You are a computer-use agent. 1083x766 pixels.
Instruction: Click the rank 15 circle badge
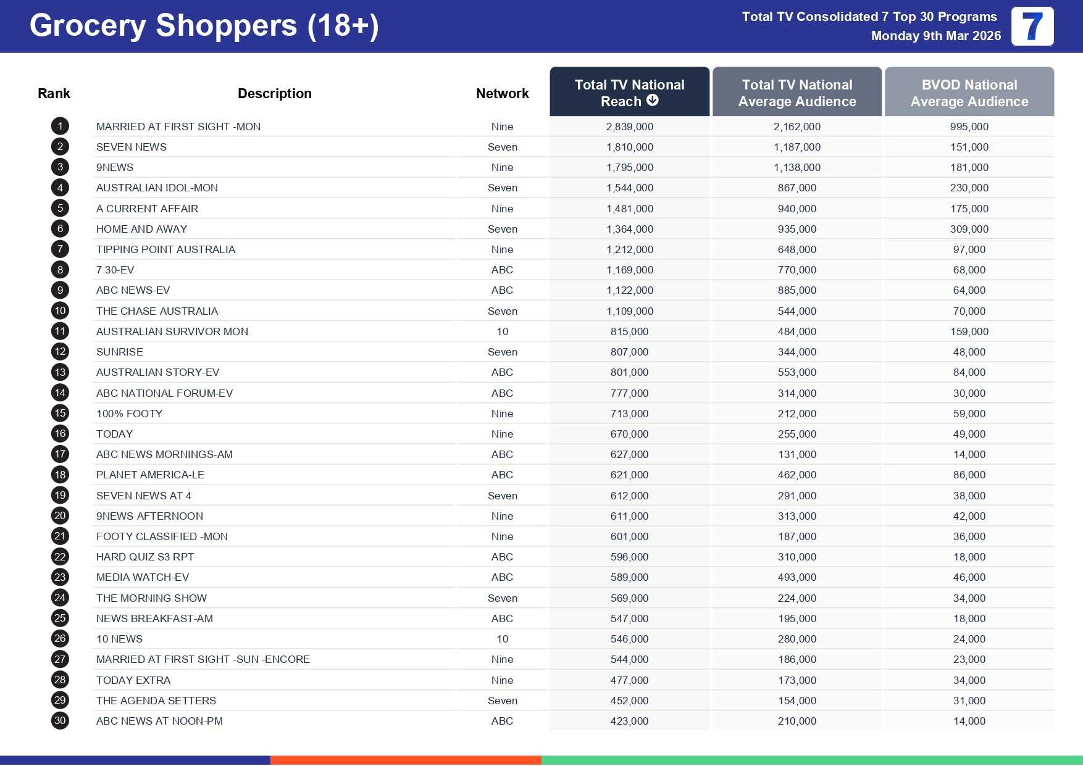60,414
